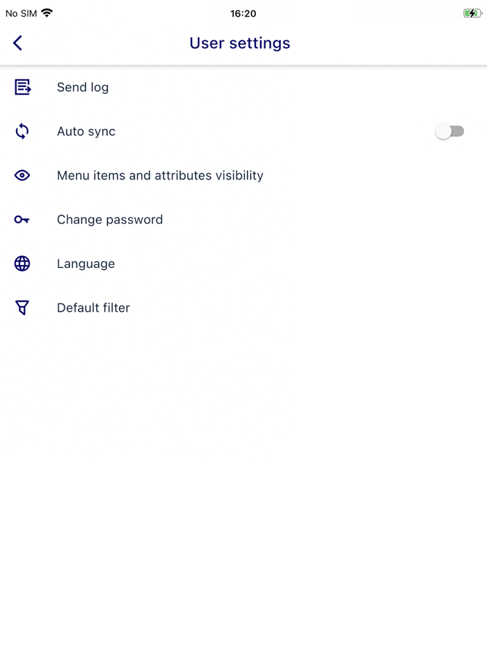The image size is (487, 650).
Task: Go back with the back chevron
Action: point(17,42)
